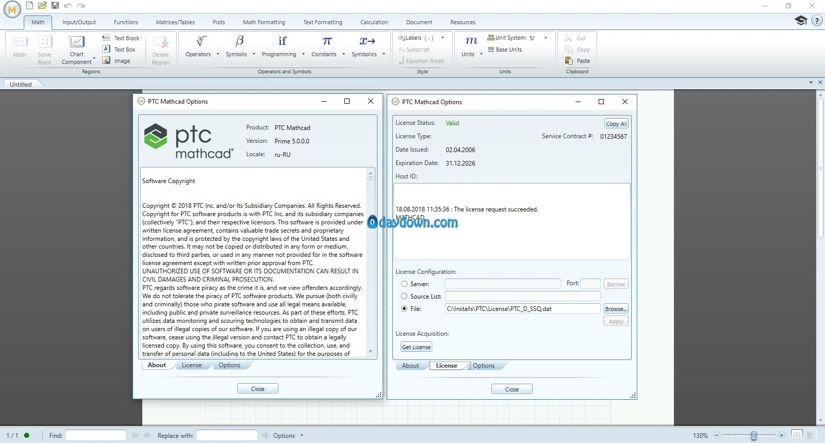Insert a Text Block
The image size is (825, 443).
pos(121,38)
